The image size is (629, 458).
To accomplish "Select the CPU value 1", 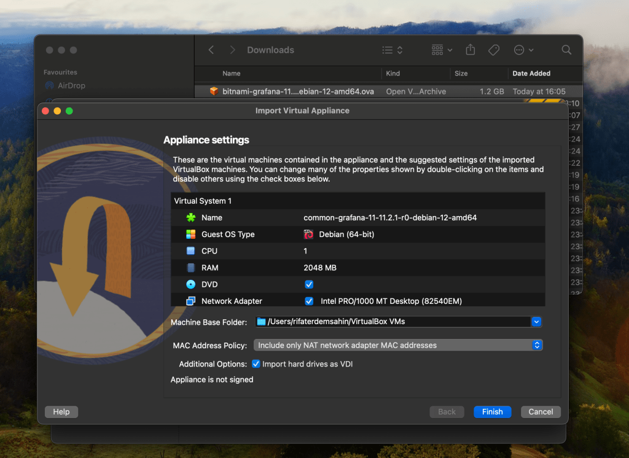I will [x=305, y=251].
